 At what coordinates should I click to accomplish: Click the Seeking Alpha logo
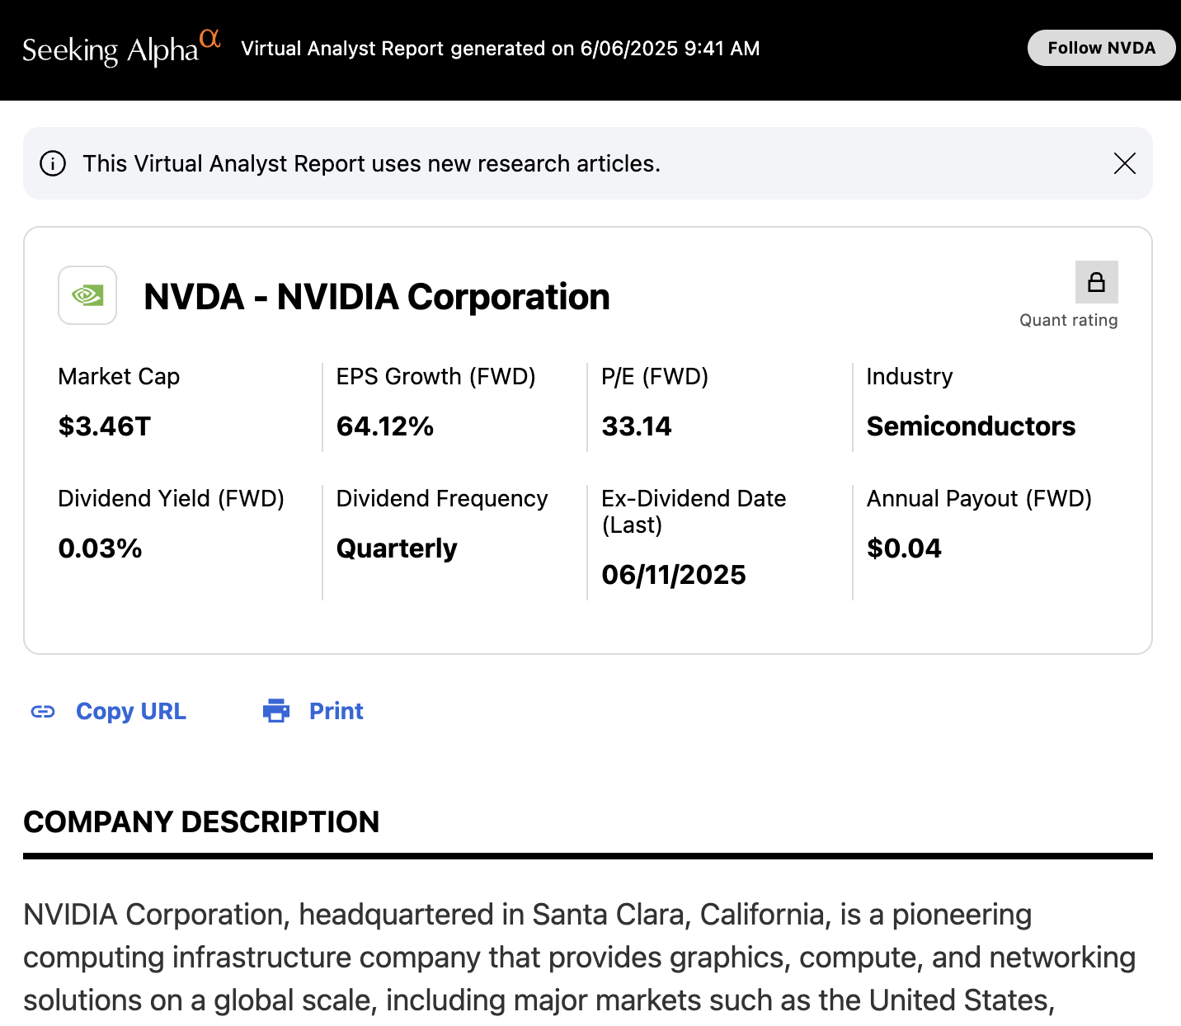(121, 49)
